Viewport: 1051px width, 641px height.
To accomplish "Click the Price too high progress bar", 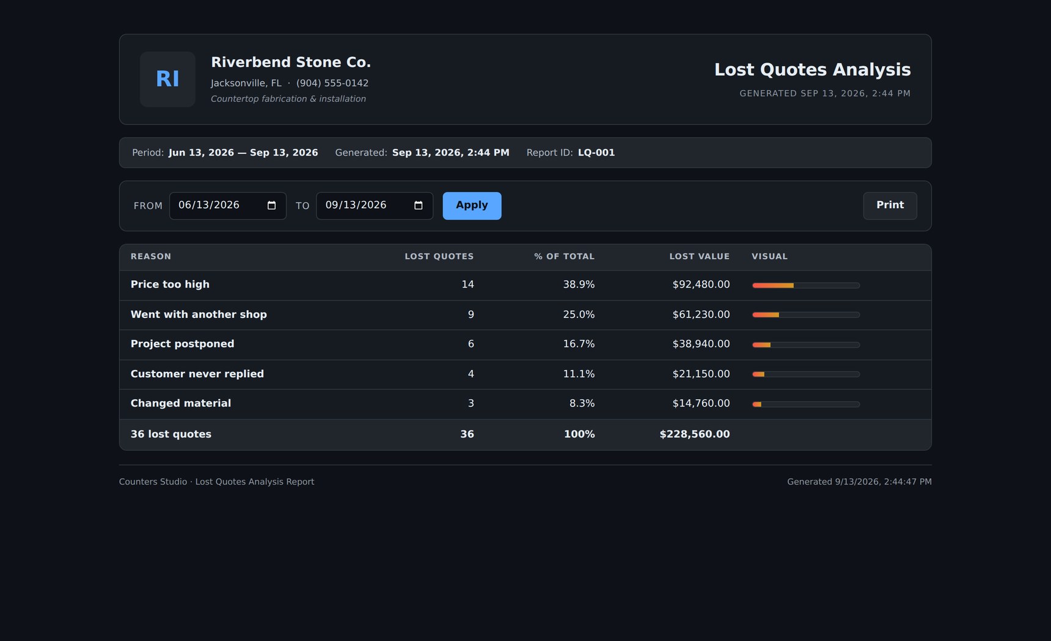I will pos(806,285).
